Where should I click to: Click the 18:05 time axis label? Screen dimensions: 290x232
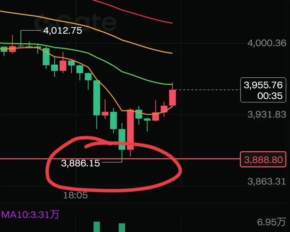[x=75, y=195]
